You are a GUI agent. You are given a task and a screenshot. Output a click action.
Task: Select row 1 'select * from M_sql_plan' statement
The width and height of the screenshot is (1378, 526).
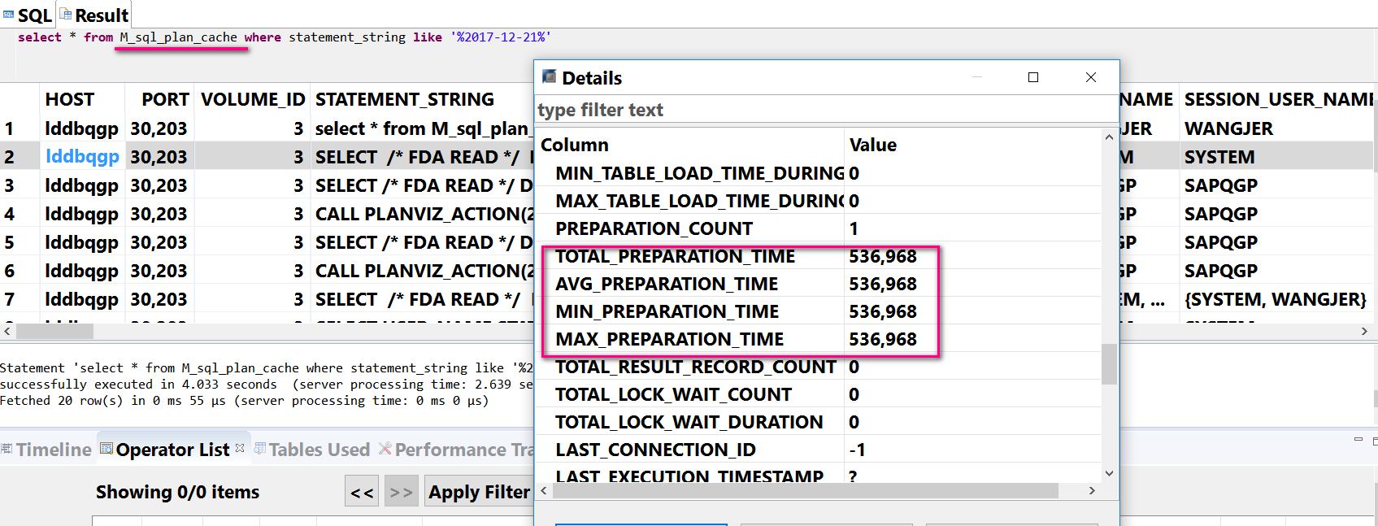click(x=422, y=128)
